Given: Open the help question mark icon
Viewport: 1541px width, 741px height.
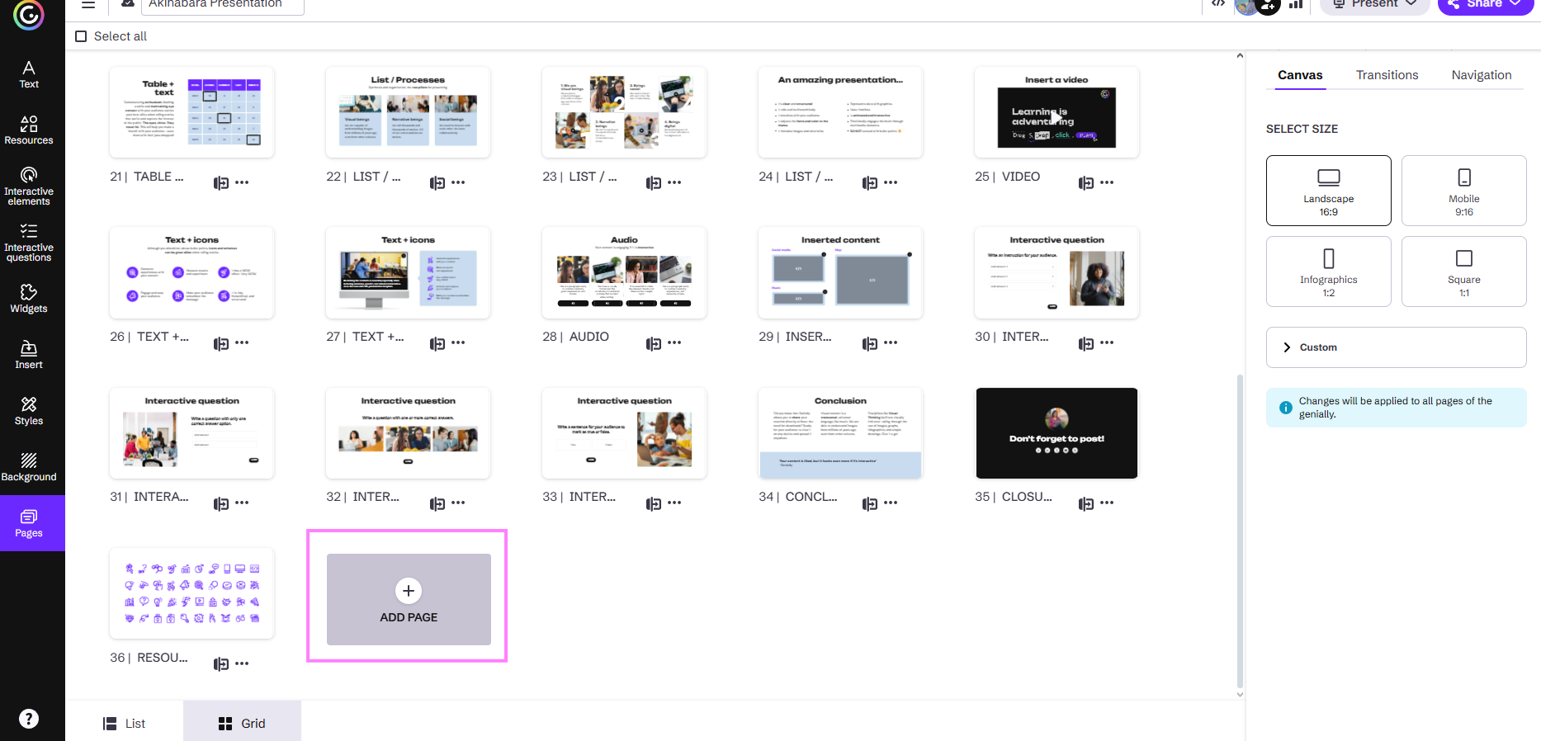Looking at the screenshot, I should click(29, 719).
